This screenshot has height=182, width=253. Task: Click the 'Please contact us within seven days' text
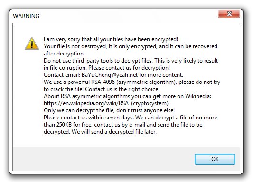point(89,118)
